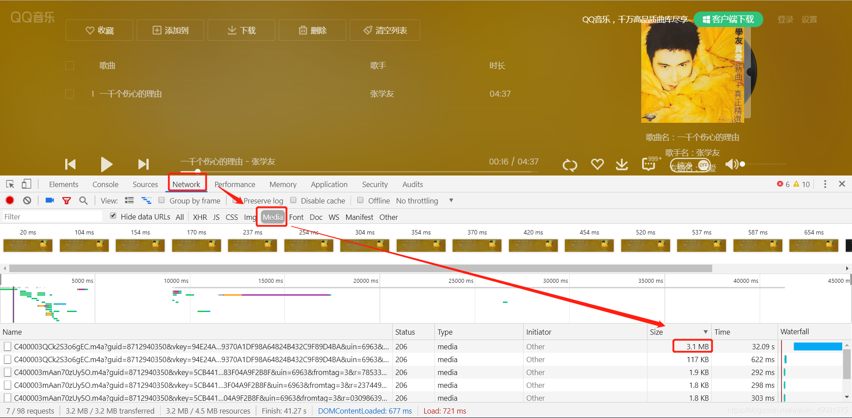The height and width of the screenshot is (418, 852).
Task: Switch to the Network tab
Action: 186,184
